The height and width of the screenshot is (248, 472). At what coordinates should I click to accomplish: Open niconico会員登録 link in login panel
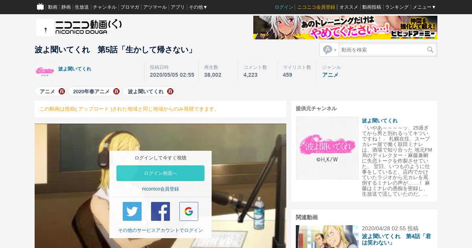[x=160, y=189]
